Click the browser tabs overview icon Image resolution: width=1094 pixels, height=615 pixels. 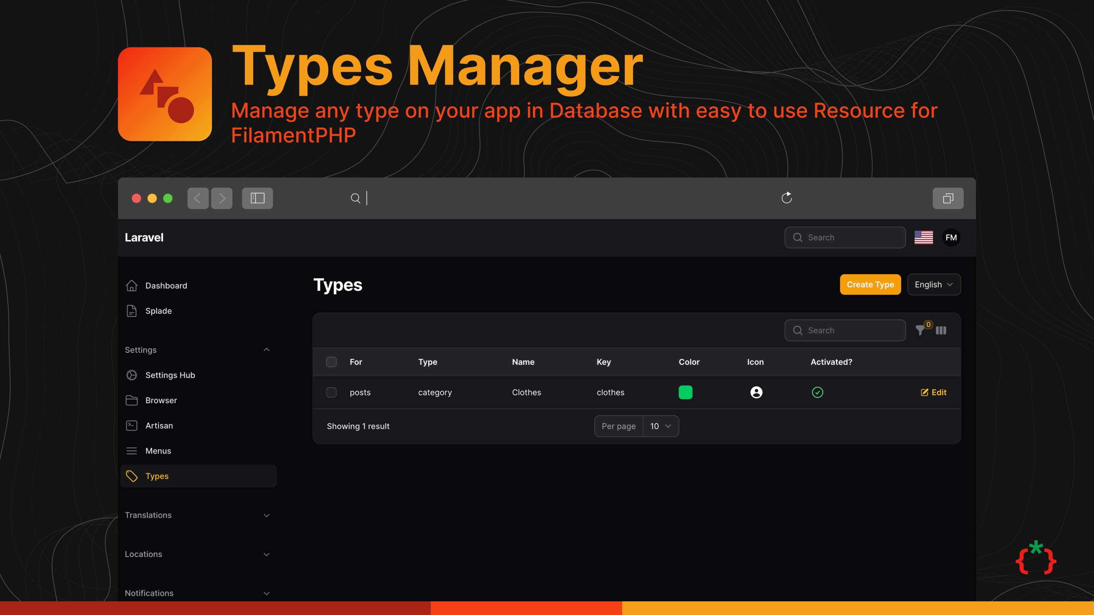click(x=948, y=198)
